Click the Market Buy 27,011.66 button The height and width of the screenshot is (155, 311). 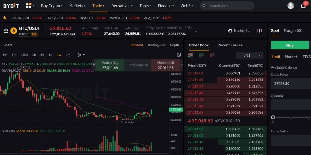pos(110,65)
